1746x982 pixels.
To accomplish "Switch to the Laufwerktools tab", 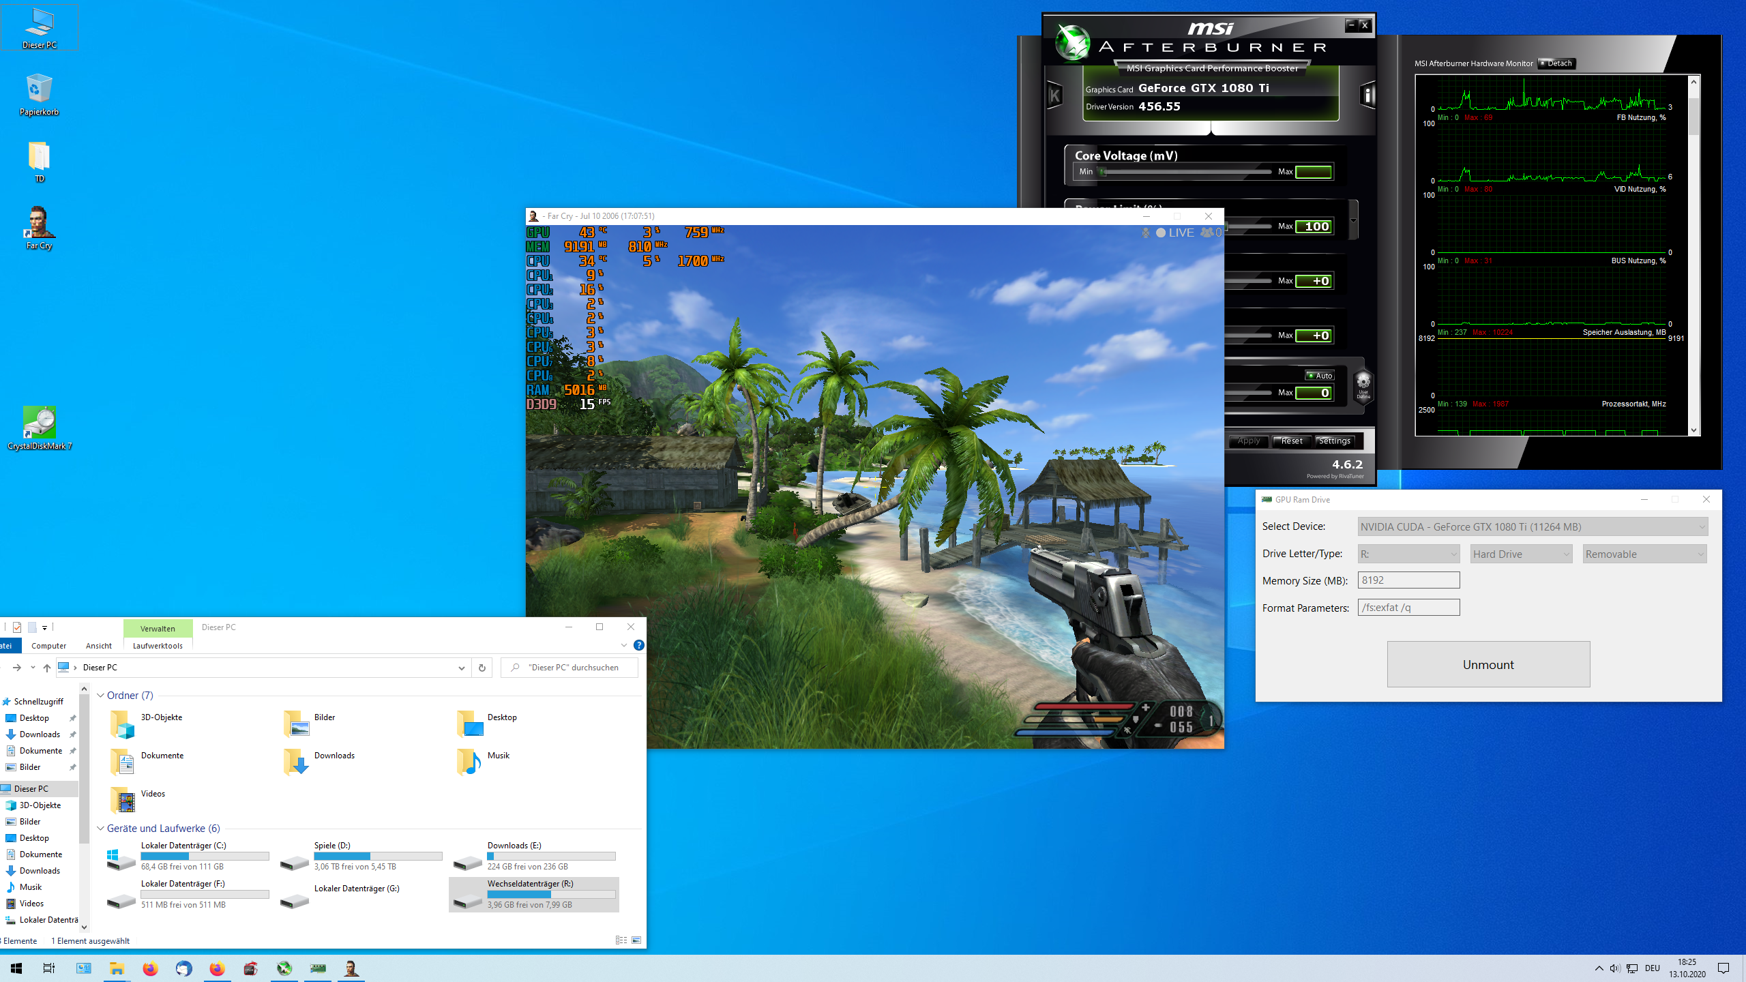I will tap(158, 646).
